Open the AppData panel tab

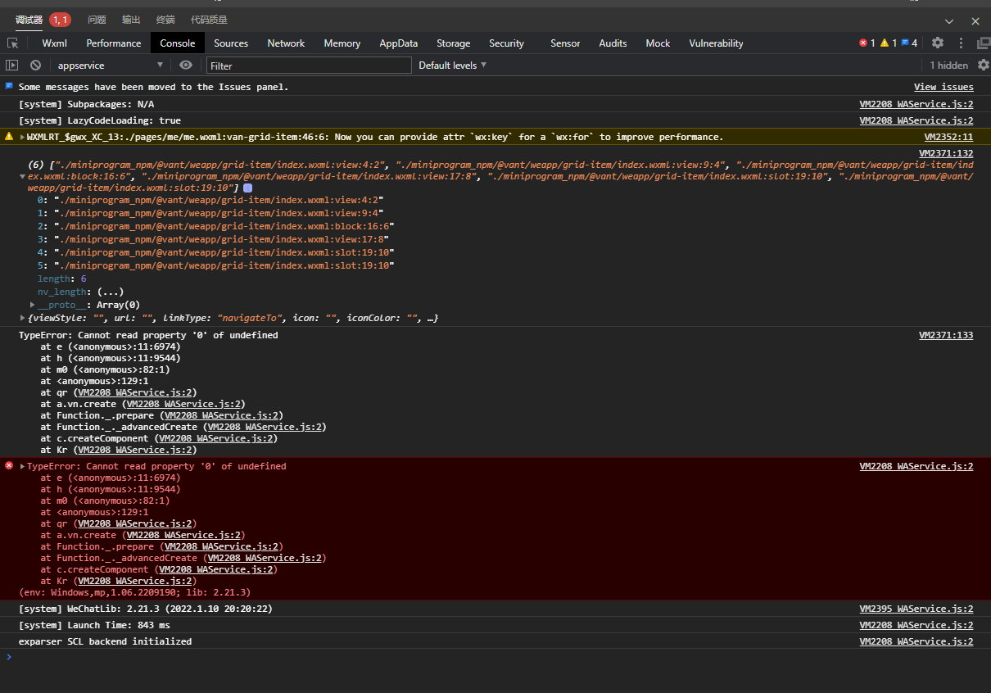[x=398, y=43]
